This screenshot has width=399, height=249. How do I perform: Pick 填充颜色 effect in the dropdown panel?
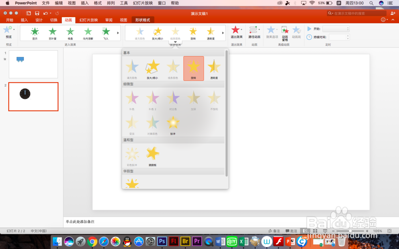(132, 69)
